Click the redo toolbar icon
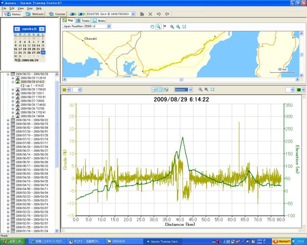Screen dimensions: 307x245 (167, 14)
